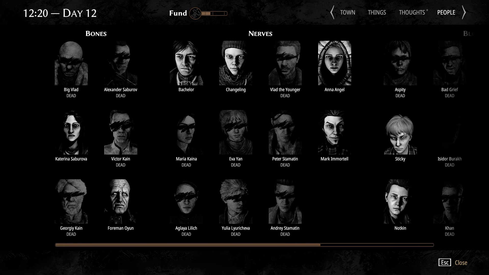Click DEAD status under Khan

click(x=450, y=234)
